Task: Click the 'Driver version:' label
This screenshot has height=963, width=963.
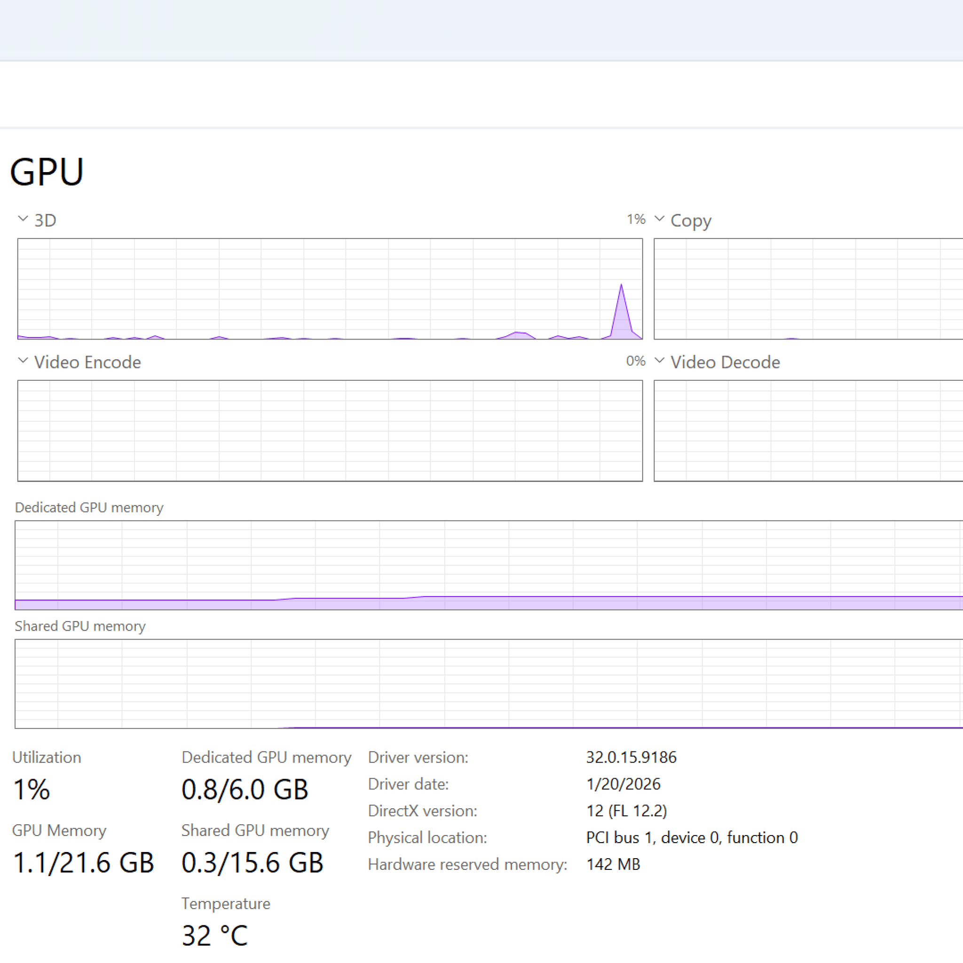Action: (418, 757)
